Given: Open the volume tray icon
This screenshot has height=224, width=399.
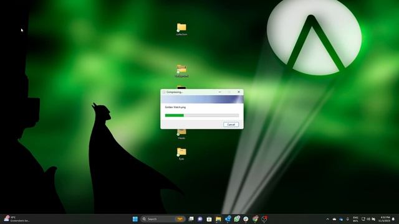Looking at the screenshot, I should tap(368, 219).
